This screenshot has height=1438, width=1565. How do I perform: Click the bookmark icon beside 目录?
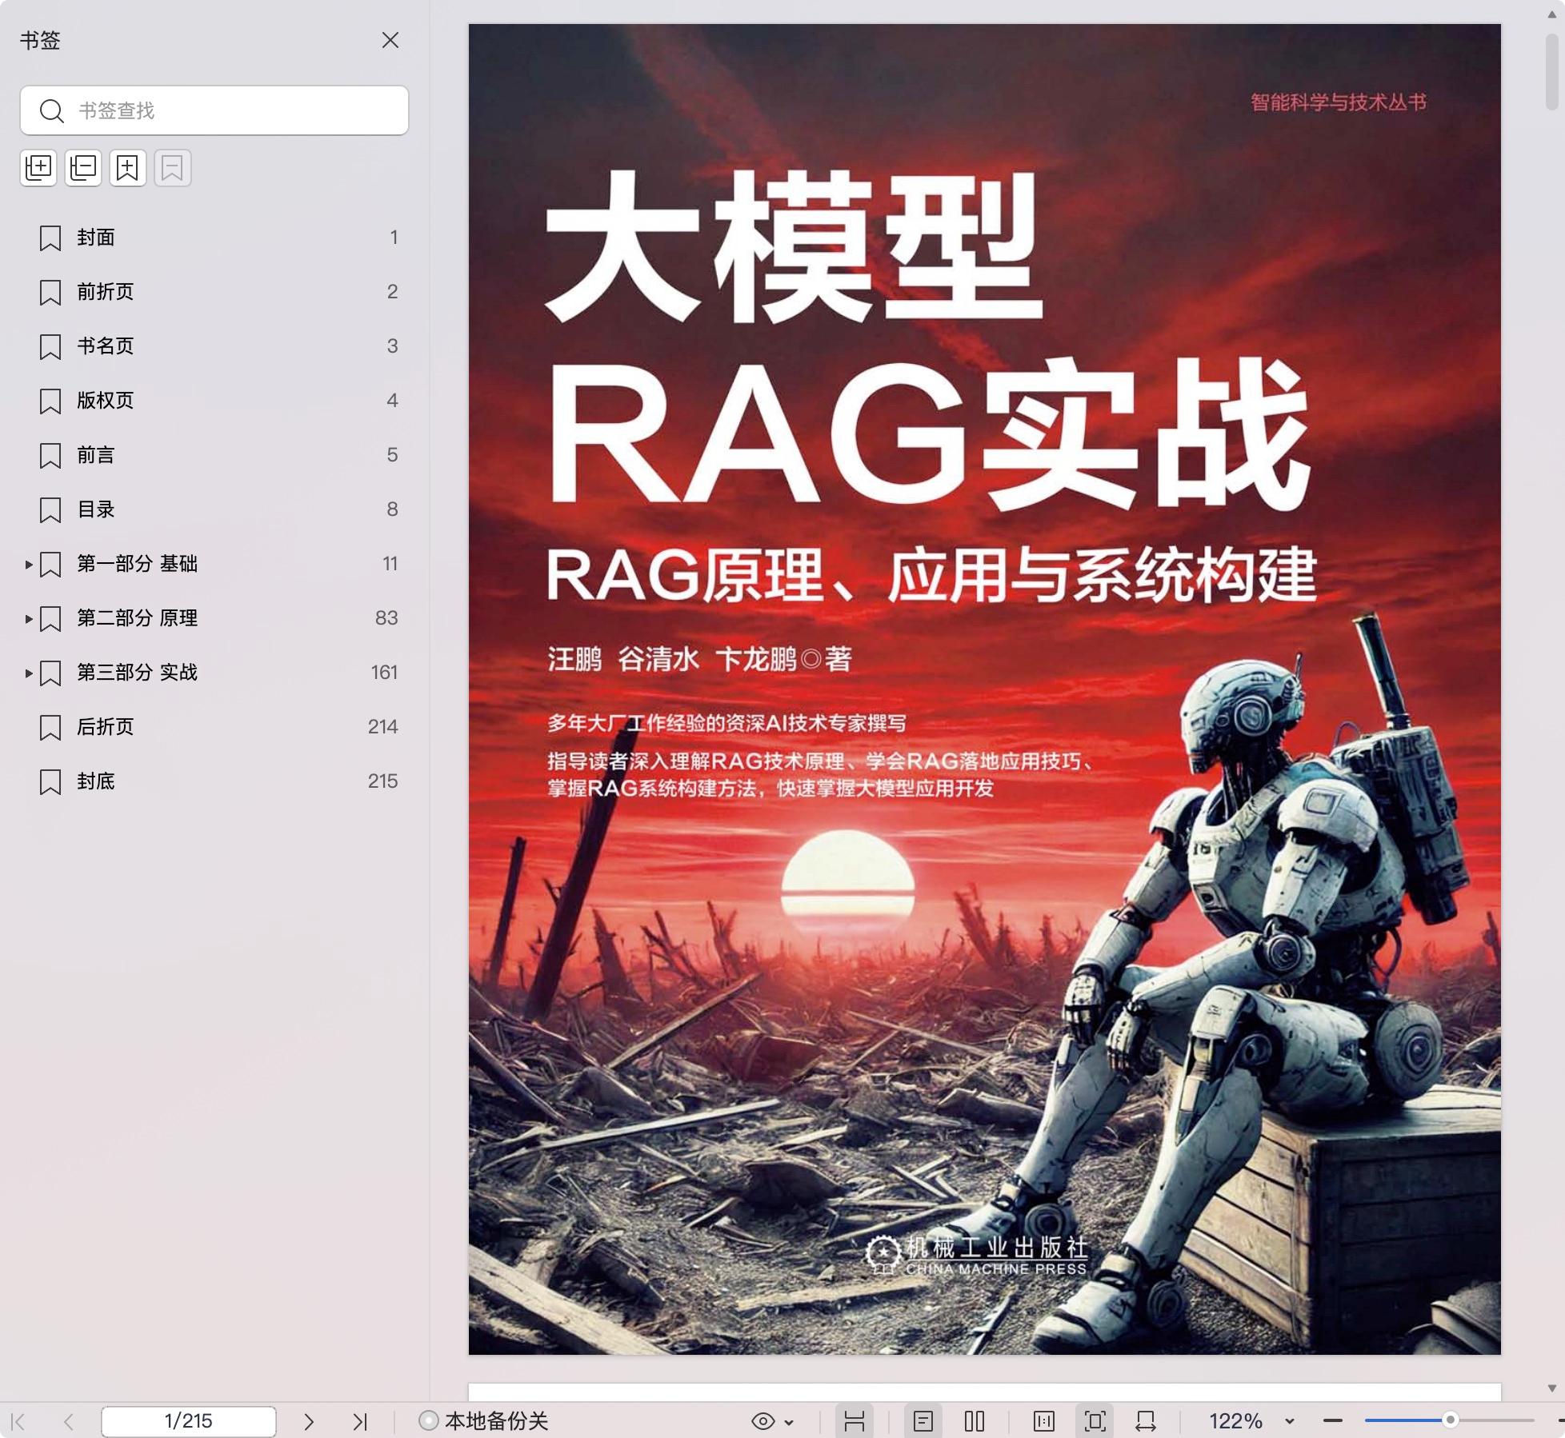pos(50,510)
